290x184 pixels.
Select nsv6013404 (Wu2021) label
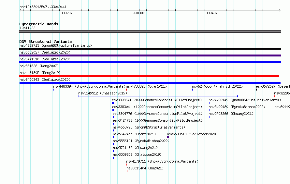tap(145, 168)
